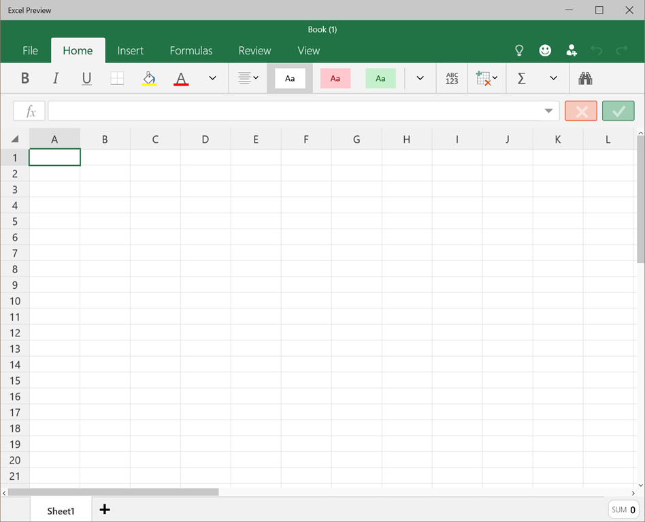This screenshot has height=522, width=645.
Task: Apply the red font color
Action: click(181, 78)
